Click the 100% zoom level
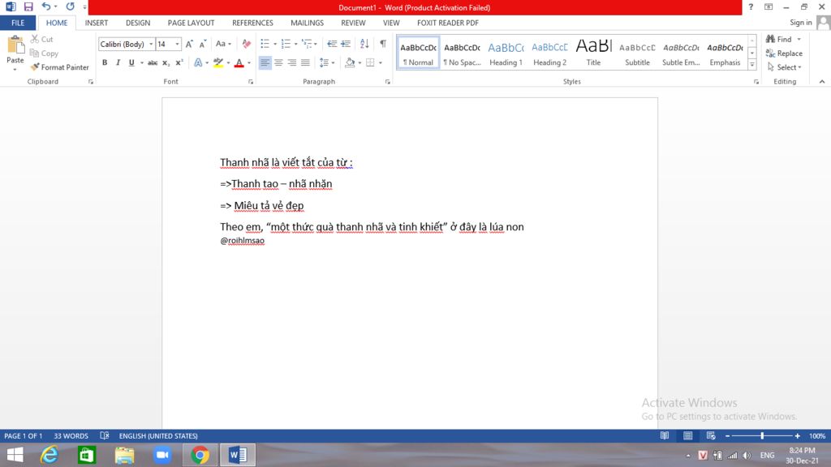 (x=816, y=435)
